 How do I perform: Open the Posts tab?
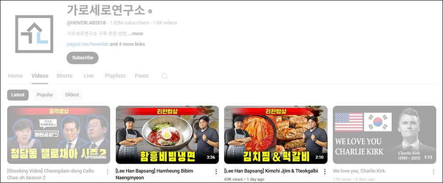[x=142, y=76]
